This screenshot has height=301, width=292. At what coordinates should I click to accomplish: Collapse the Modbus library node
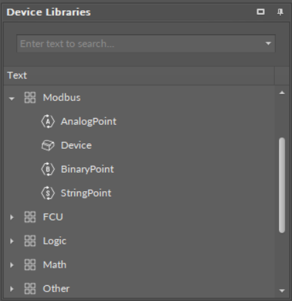click(x=12, y=98)
